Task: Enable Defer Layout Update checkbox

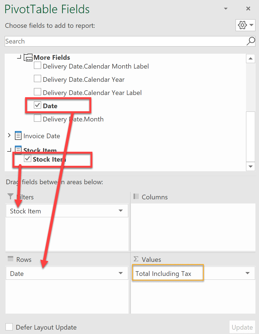Action: coord(9,327)
